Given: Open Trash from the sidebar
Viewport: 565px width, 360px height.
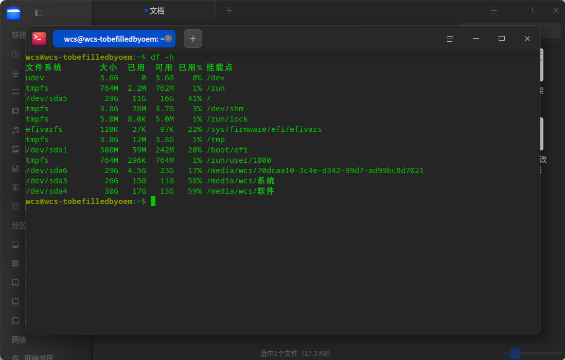Looking at the screenshot, I should pos(15,207).
